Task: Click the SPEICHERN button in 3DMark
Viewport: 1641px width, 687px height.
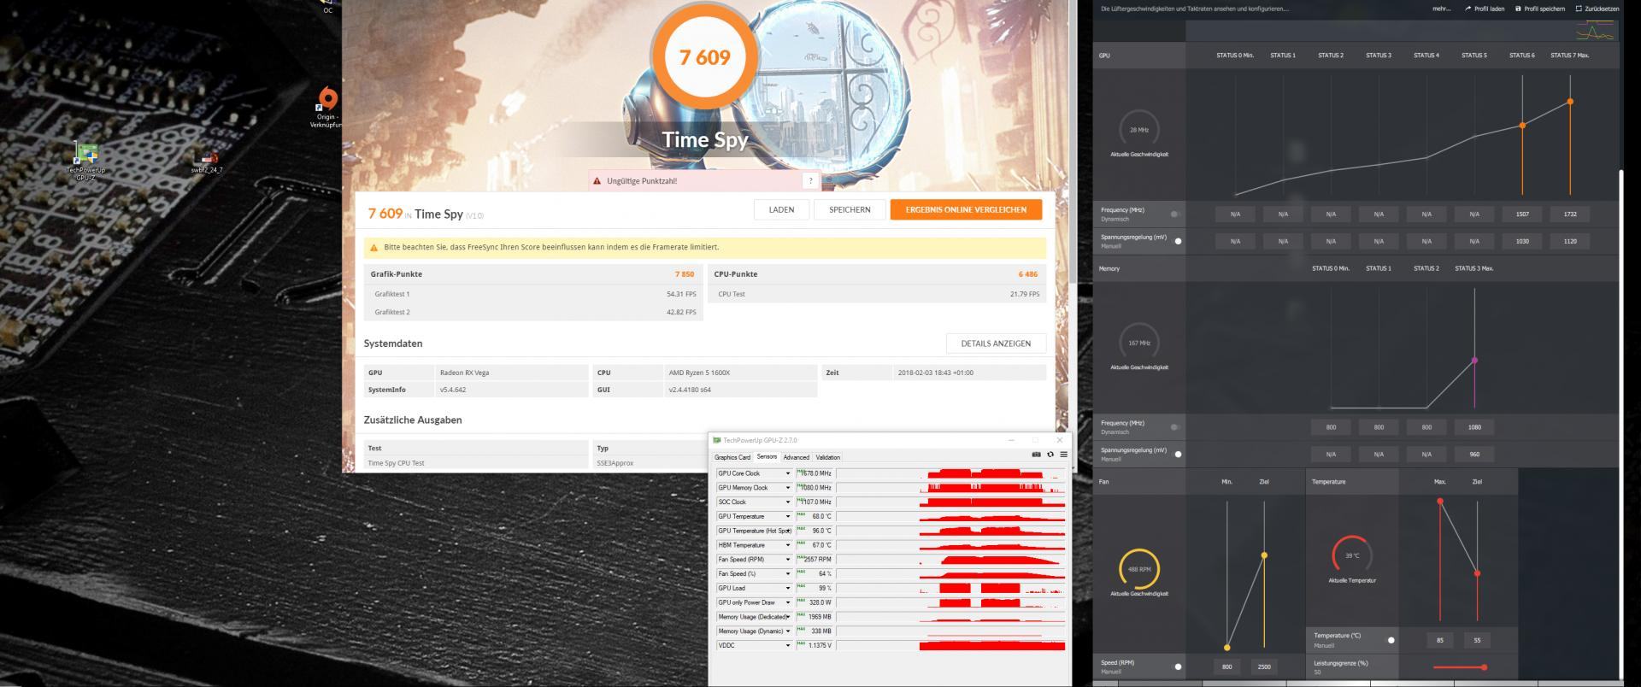Action: [x=850, y=209]
